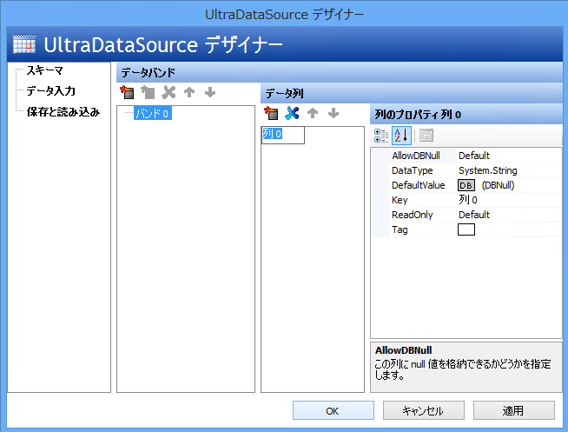Click move column up arrow

pyautogui.click(x=313, y=114)
